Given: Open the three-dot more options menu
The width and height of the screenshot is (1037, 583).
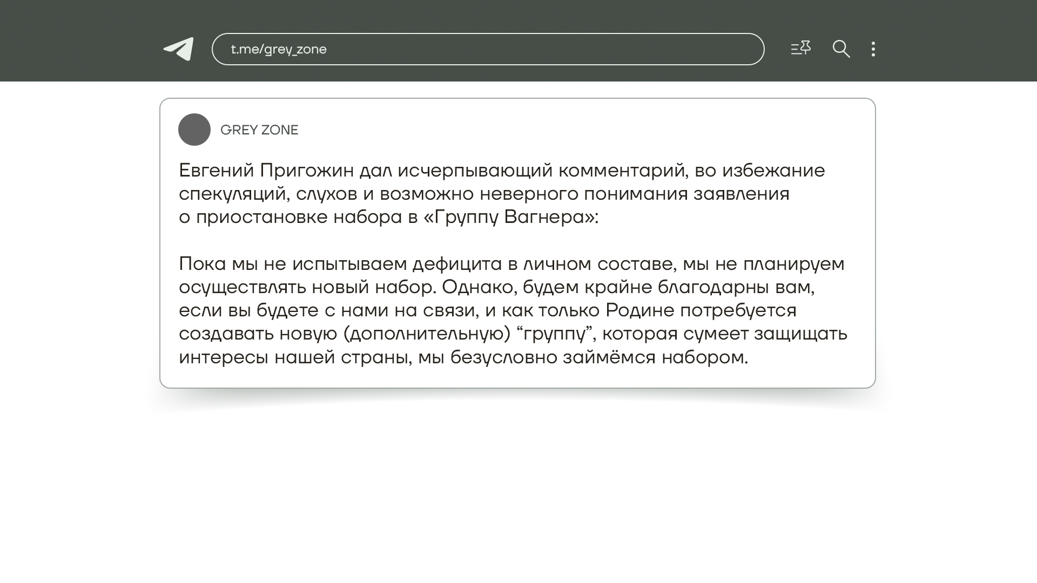Looking at the screenshot, I should click(873, 49).
